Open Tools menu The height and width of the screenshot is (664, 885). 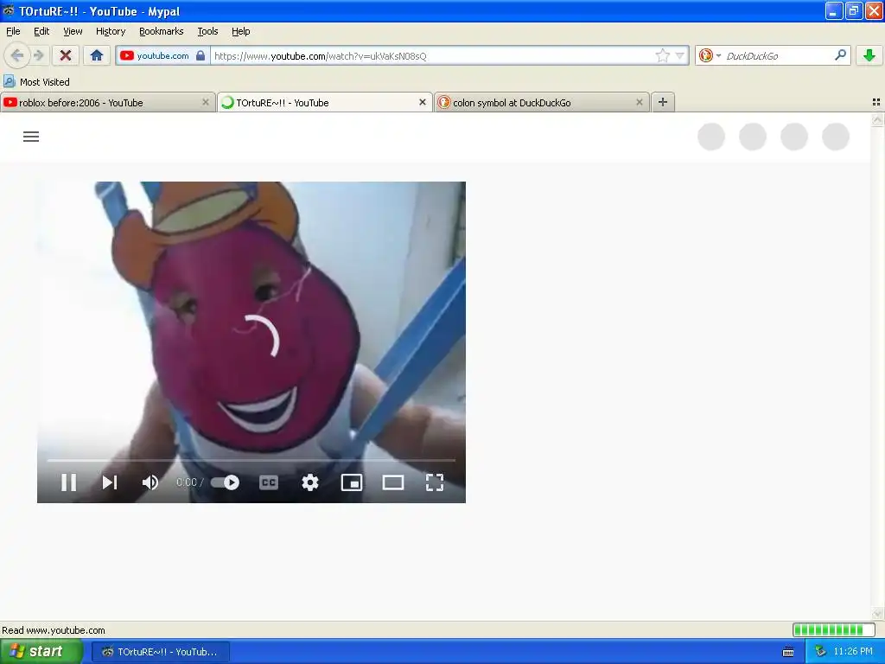(x=207, y=31)
